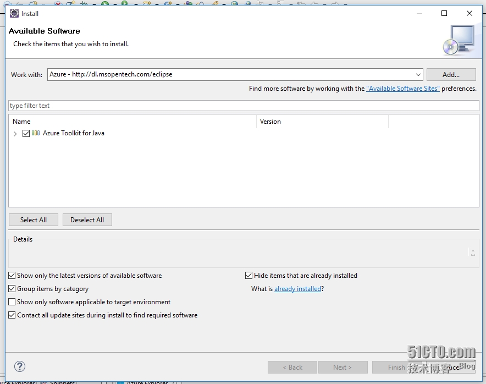Check the Azure Toolkit for Java checkbox
The image size is (486, 384).
[26, 133]
